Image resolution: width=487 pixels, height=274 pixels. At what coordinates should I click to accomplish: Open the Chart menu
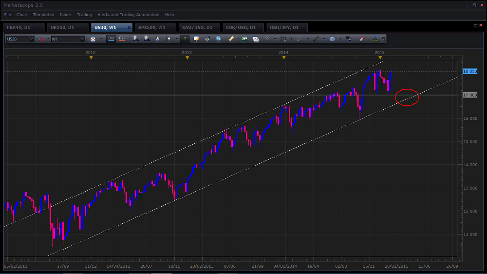tap(22, 15)
